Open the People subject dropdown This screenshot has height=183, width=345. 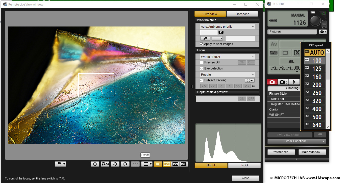228,75
